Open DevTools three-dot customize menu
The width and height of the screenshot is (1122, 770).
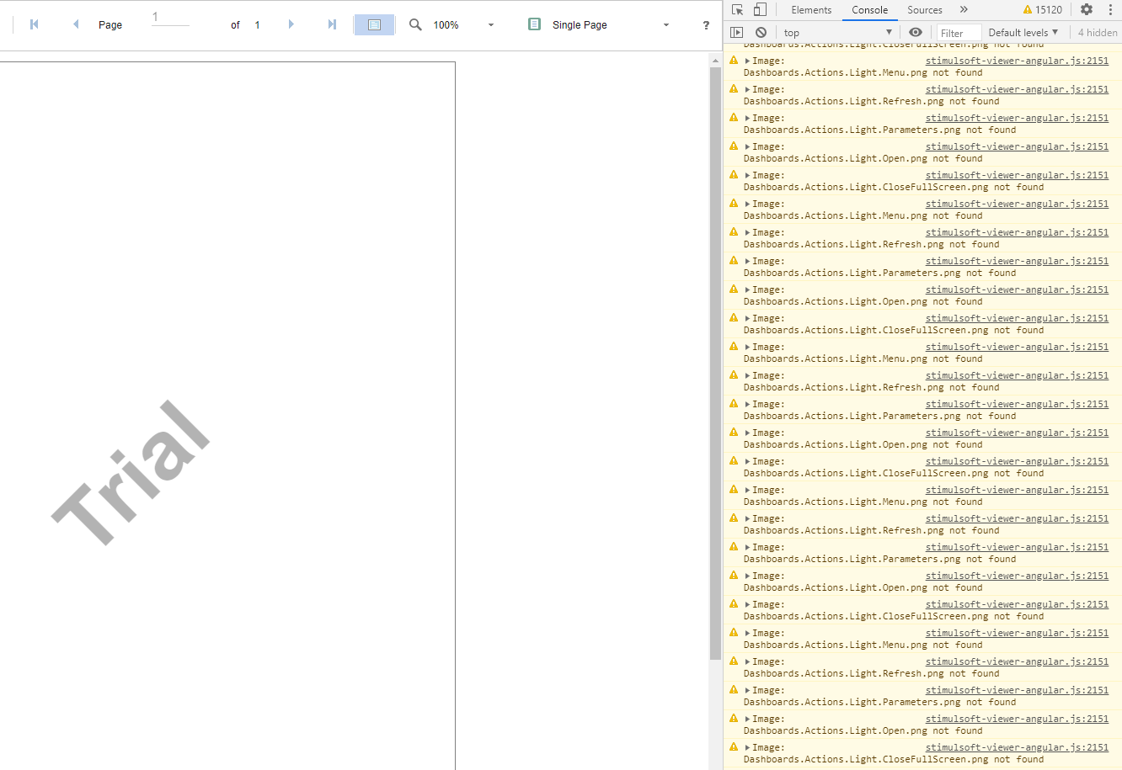pos(1110,9)
